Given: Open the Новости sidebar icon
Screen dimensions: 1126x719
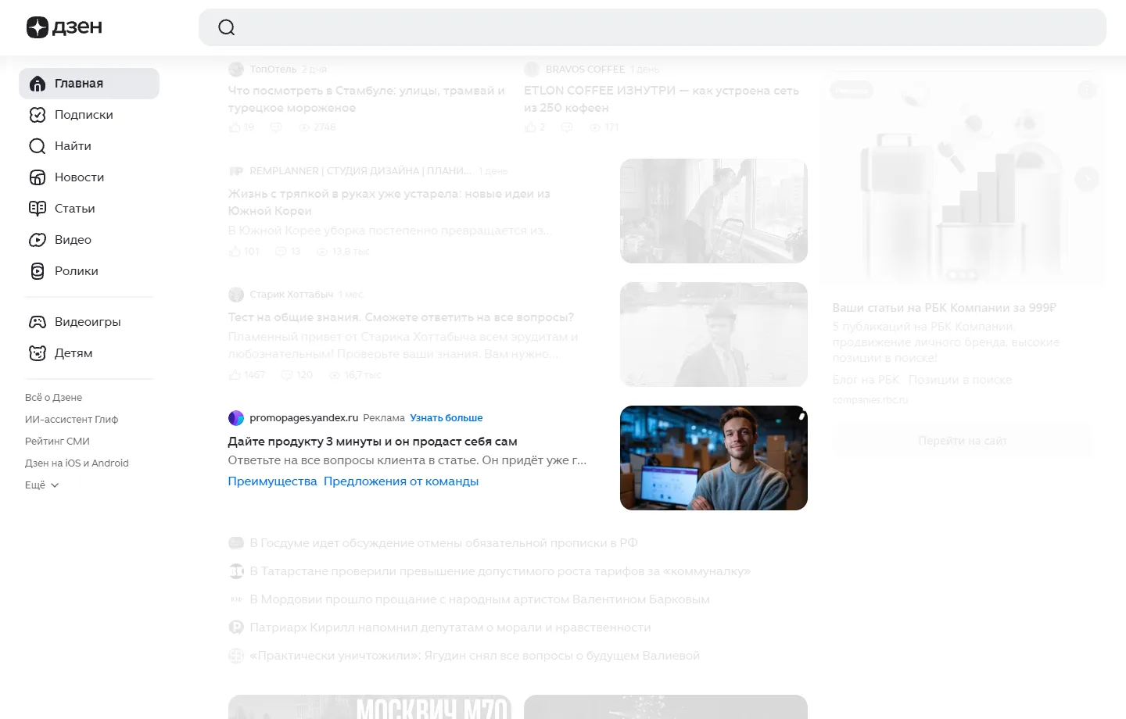Looking at the screenshot, I should point(38,177).
